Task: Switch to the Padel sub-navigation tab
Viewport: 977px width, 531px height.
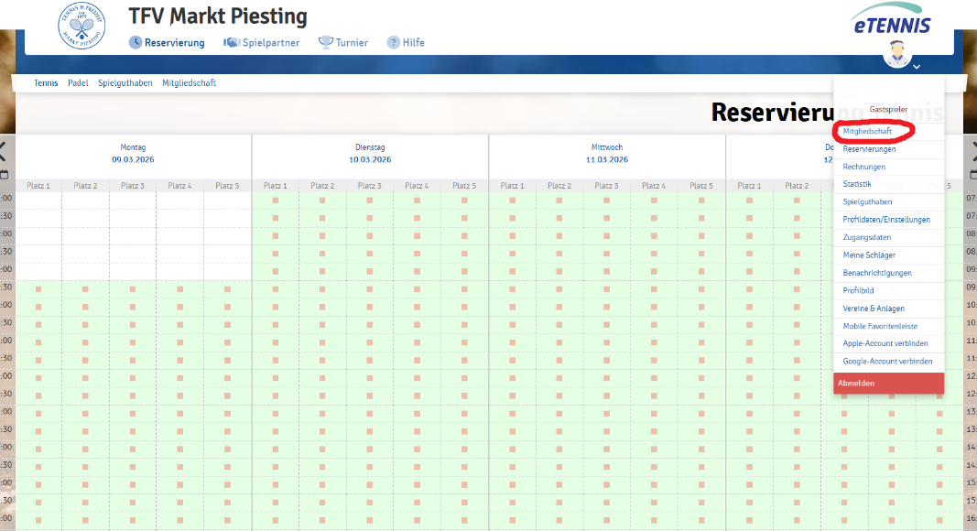Action: (78, 83)
